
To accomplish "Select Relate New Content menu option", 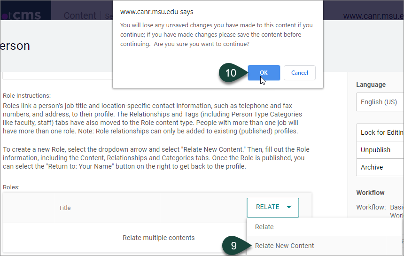I will tap(284, 246).
